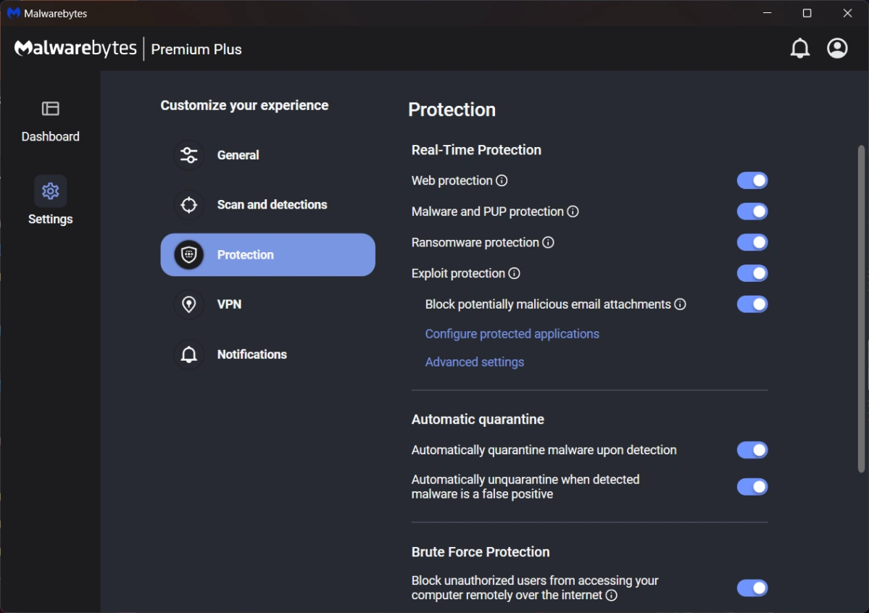
Task: Show info for Web protection
Action: pos(502,180)
